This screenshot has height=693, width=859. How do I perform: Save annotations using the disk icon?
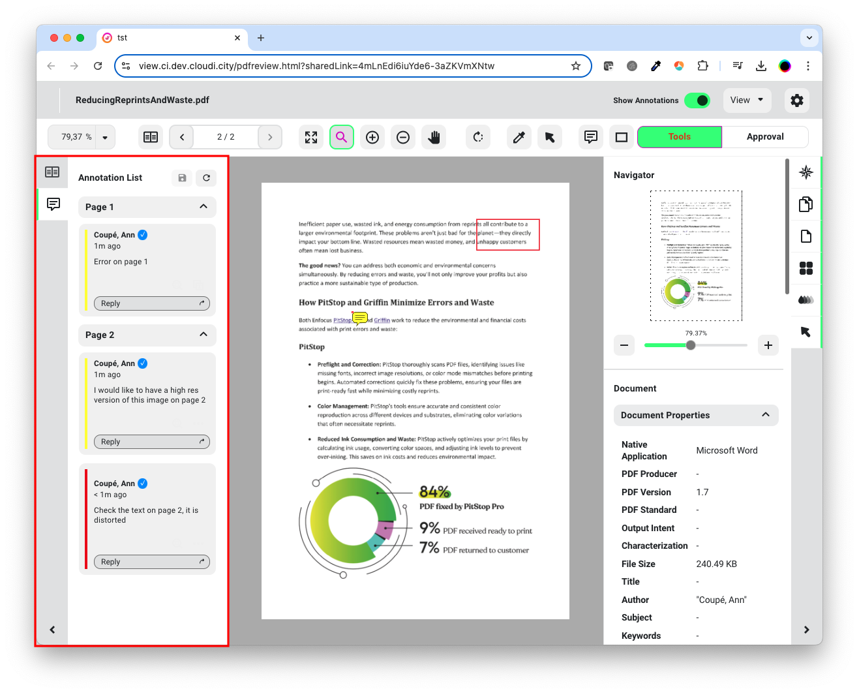(x=182, y=177)
